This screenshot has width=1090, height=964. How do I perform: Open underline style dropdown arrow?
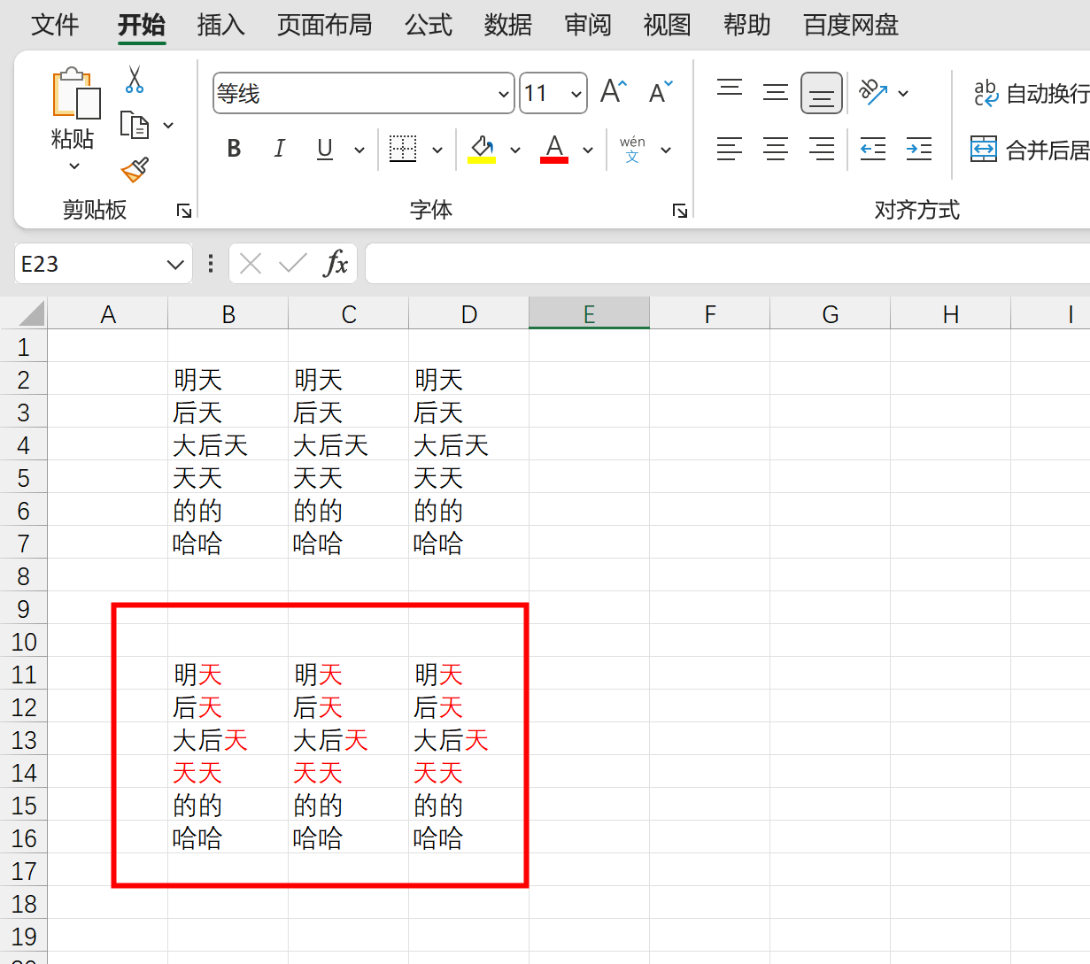pyautogui.click(x=359, y=150)
